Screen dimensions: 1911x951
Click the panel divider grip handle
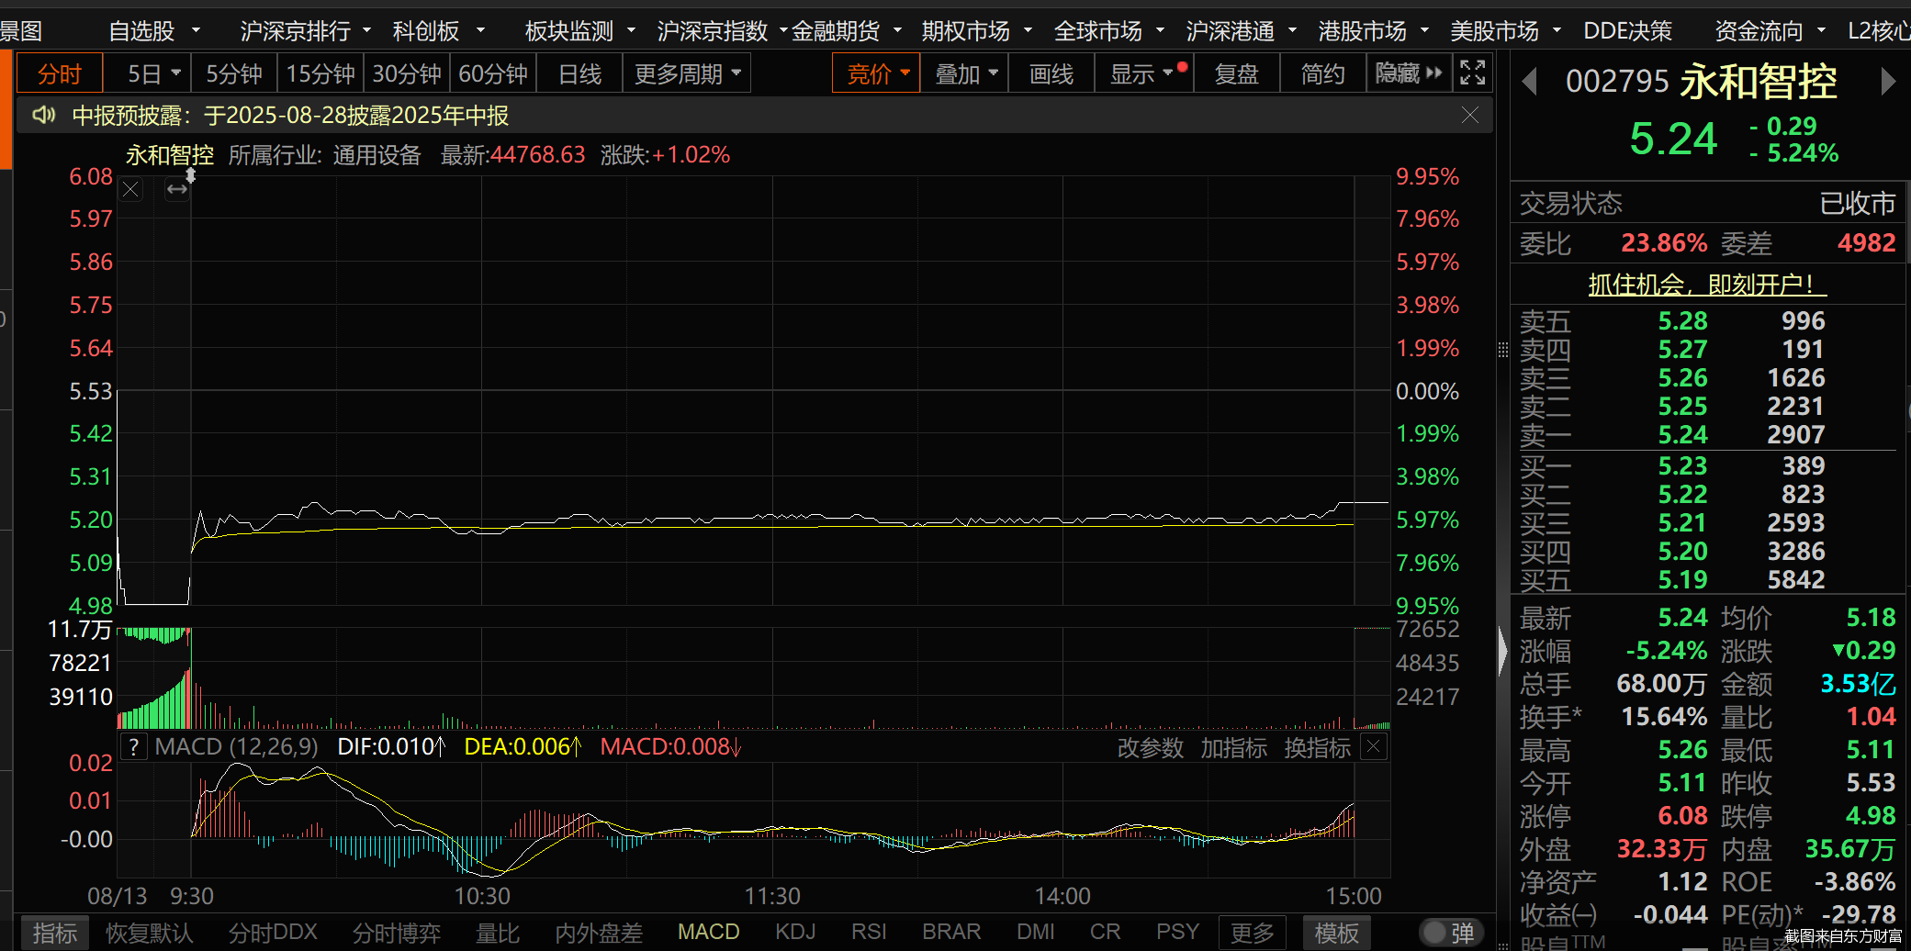[1502, 349]
